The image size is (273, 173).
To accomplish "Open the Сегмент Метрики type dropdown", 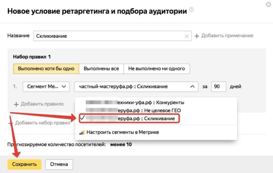I will tap(46, 86).
